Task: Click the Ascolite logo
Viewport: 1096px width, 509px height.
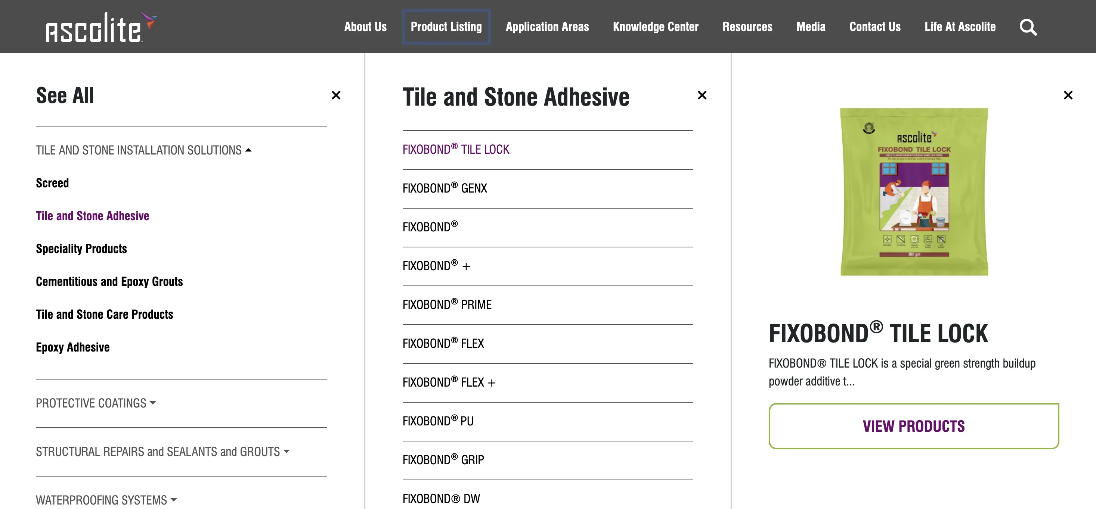Action: pyautogui.click(x=101, y=27)
